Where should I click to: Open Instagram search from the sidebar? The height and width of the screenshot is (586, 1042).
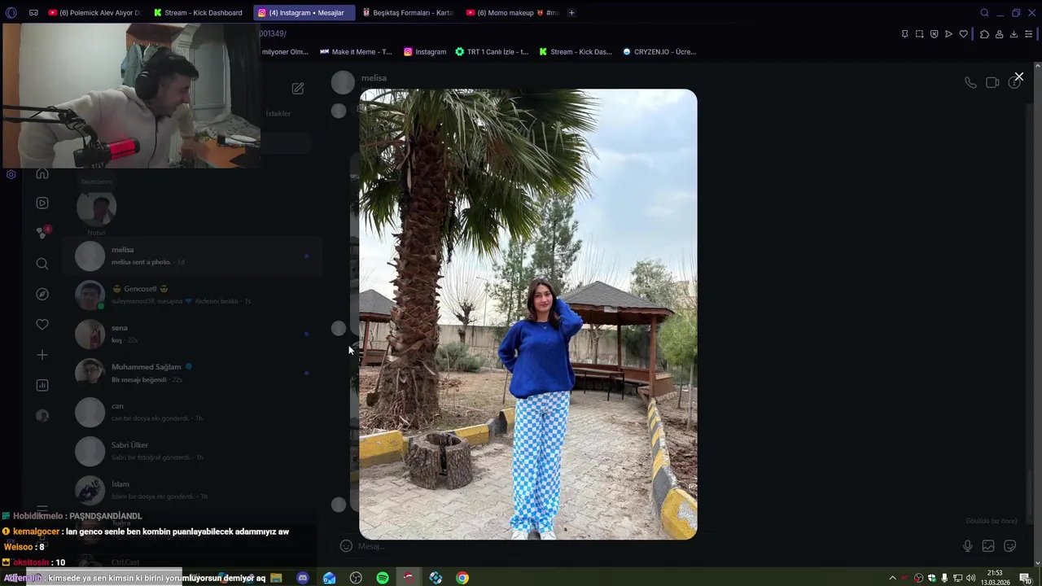click(42, 264)
